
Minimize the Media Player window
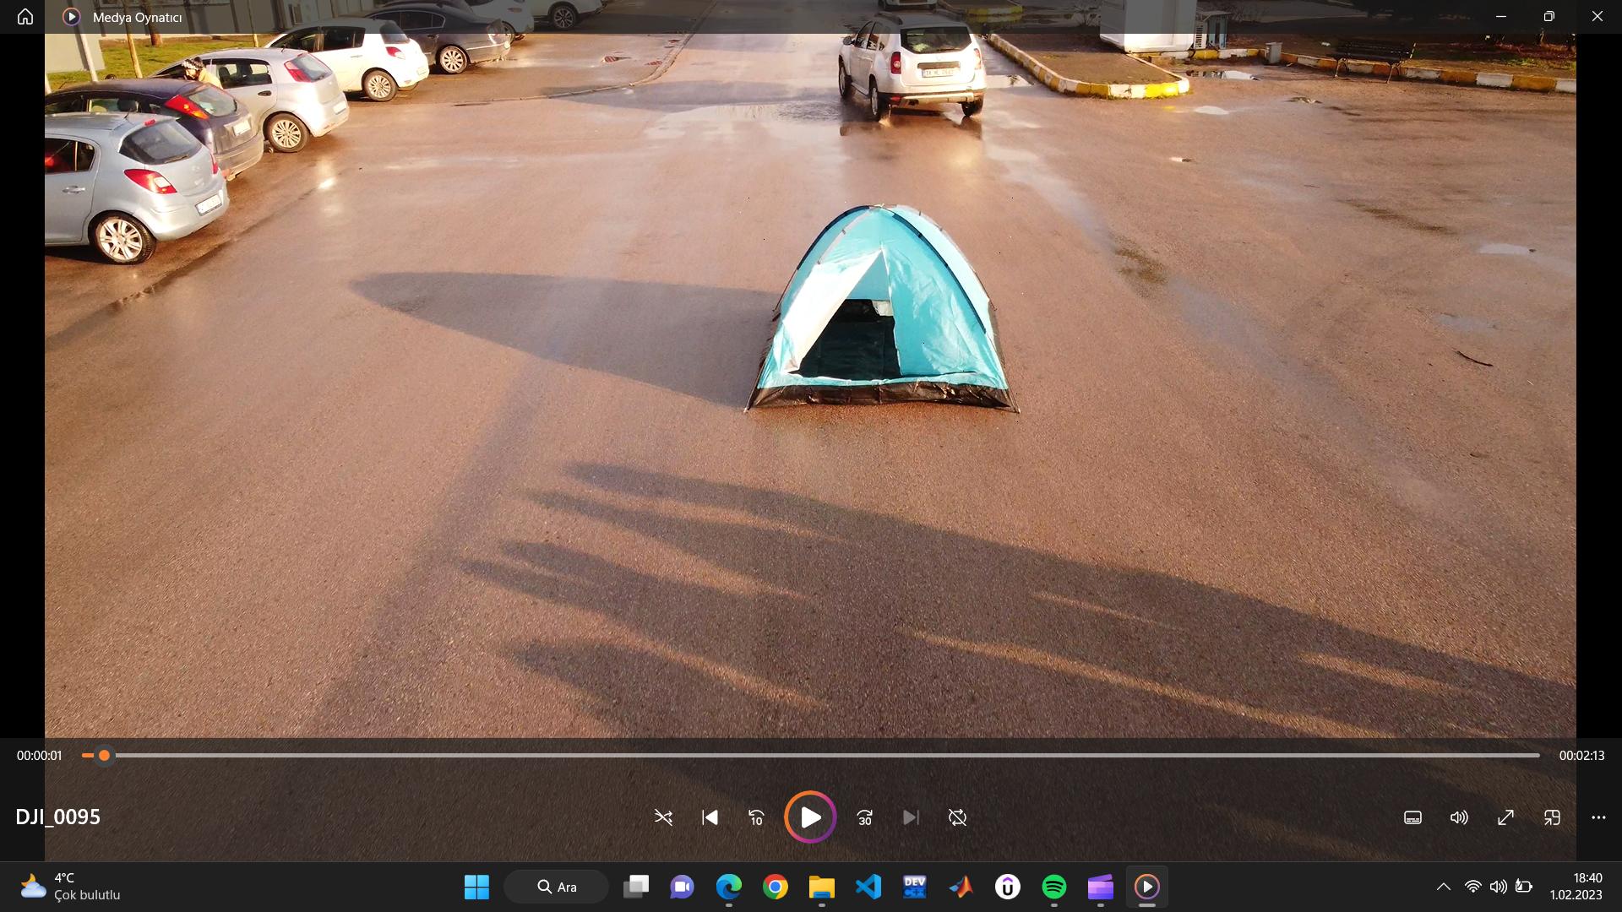tap(1501, 17)
